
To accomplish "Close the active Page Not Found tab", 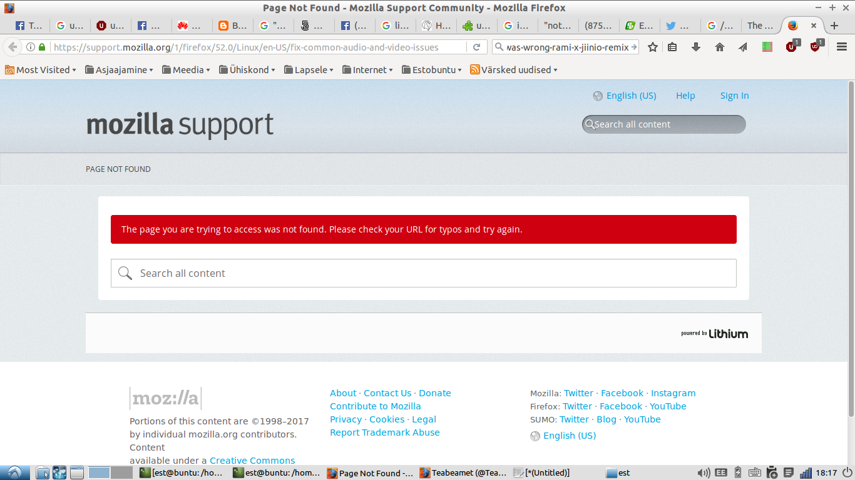I will click(813, 26).
